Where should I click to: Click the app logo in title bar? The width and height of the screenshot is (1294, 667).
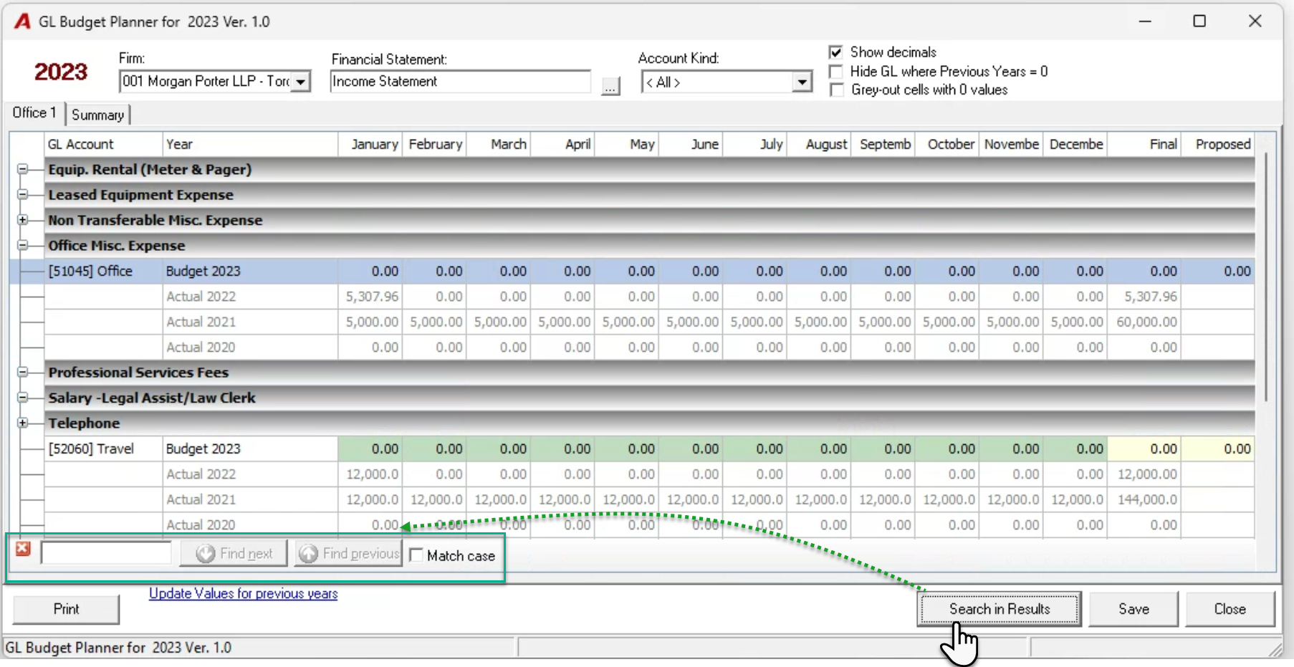pyautogui.click(x=23, y=21)
